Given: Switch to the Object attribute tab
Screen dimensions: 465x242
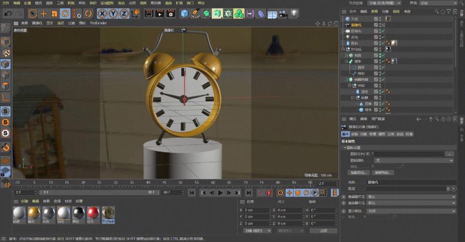Looking at the screenshot, I should pos(363,134).
